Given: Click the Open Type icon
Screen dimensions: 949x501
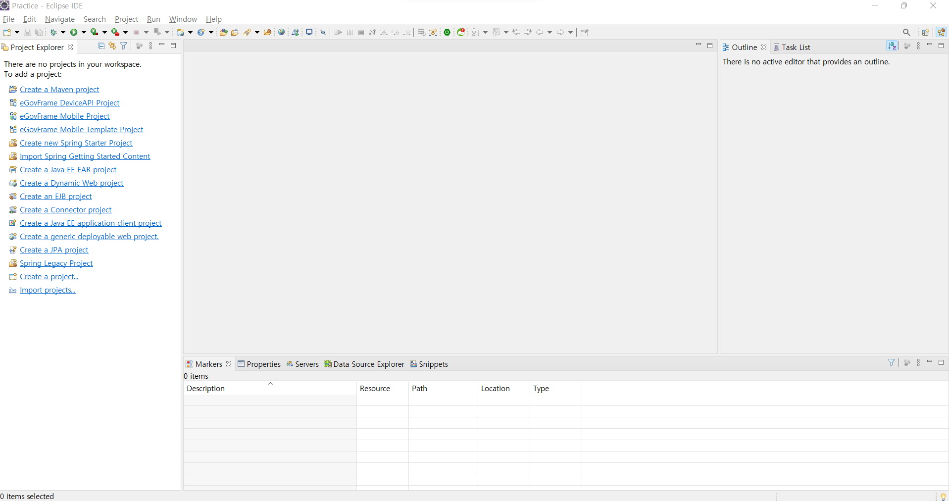Looking at the screenshot, I should point(223,32).
